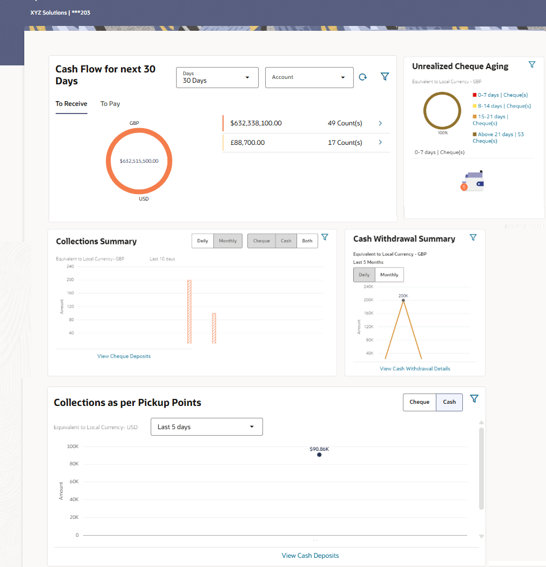Open the View Cash Withdrawal Details link

tap(415, 369)
